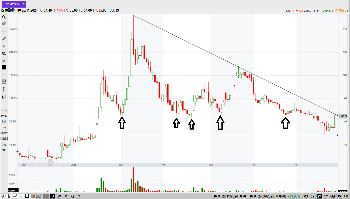Switch chart type to line

(x=15, y=196)
